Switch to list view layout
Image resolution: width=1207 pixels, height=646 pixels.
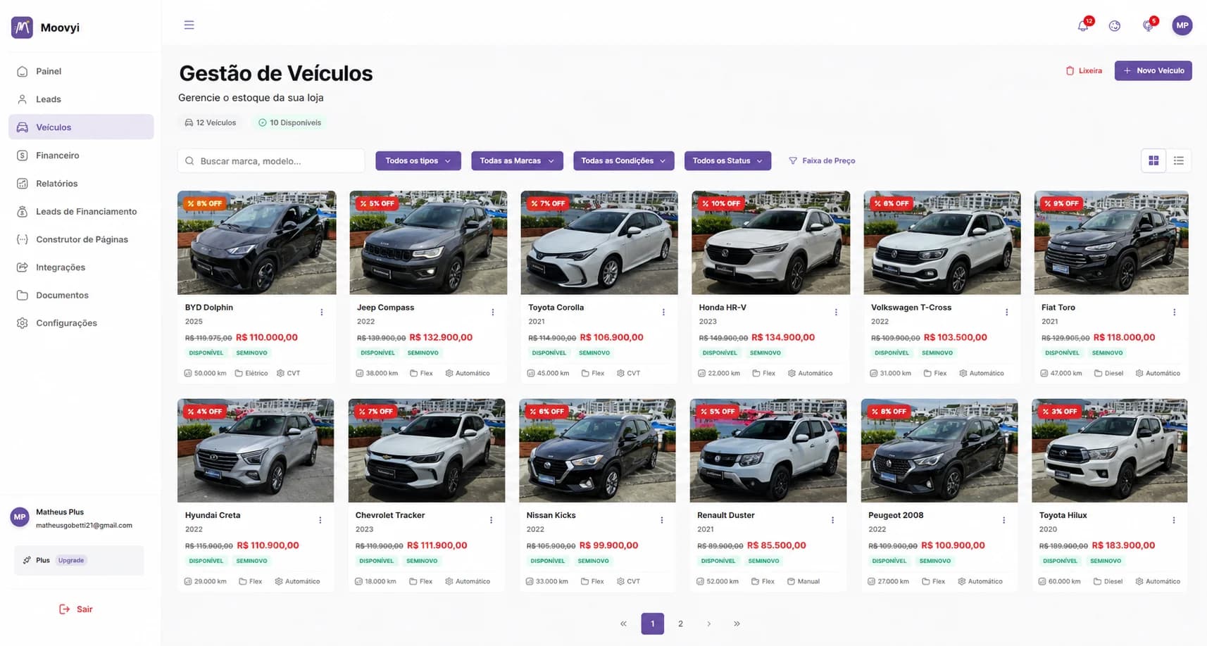[1178, 161]
